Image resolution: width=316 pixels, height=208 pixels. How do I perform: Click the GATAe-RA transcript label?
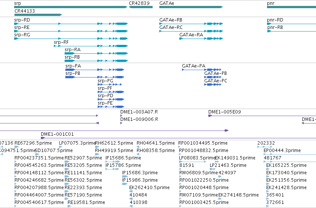tap(191, 35)
